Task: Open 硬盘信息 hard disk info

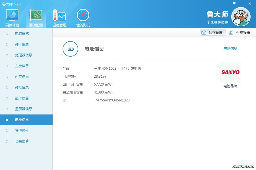Action: click(22, 88)
